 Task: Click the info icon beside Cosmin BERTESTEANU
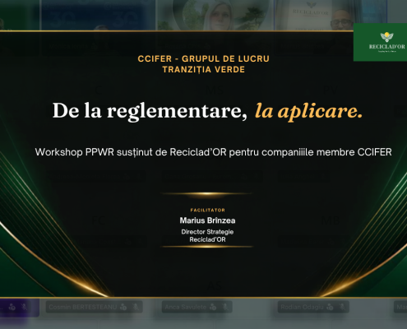coord(123,307)
